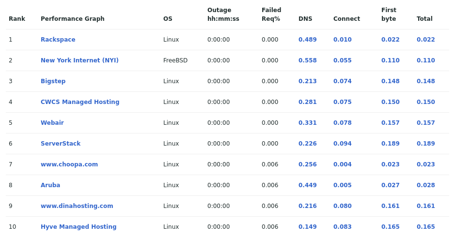Image resolution: width=455 pixels, height=237 pixels.
Task: Click dinahosting DNS value 0.216
Action: pos(308,206)
